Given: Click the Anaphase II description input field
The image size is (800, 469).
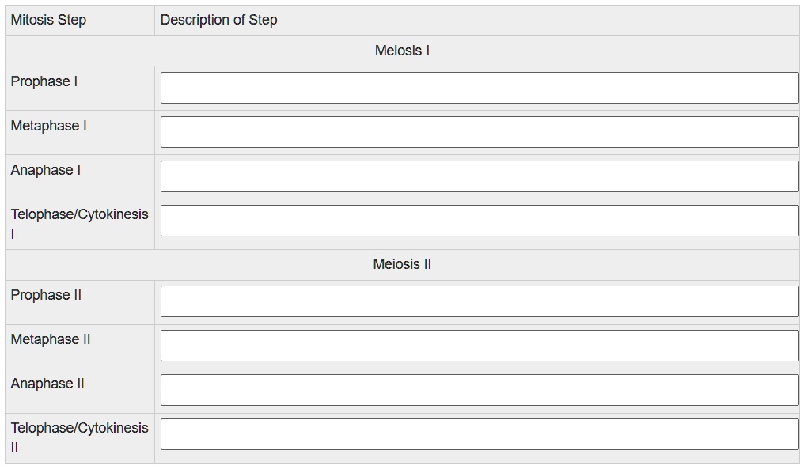Looking at the screenshot, I should (x=479, y=389).
